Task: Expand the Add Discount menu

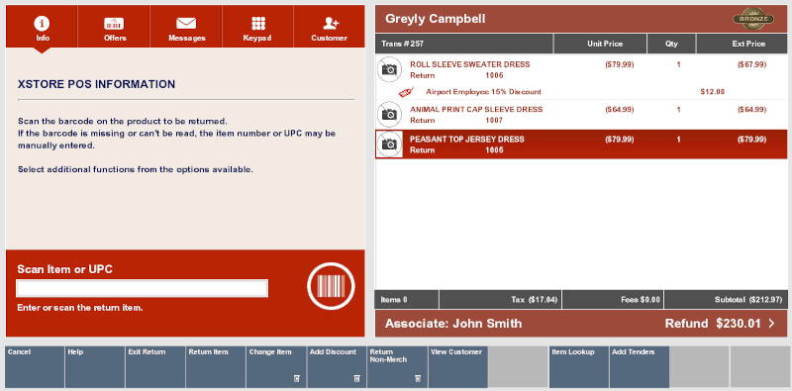Action: (x=337, y=367)
